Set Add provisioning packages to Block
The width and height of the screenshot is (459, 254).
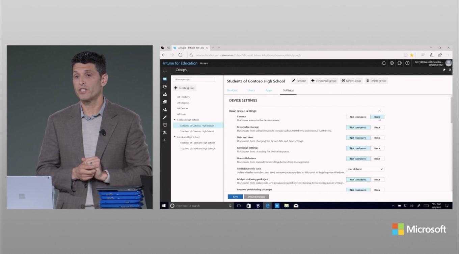(x=377, y=180)
